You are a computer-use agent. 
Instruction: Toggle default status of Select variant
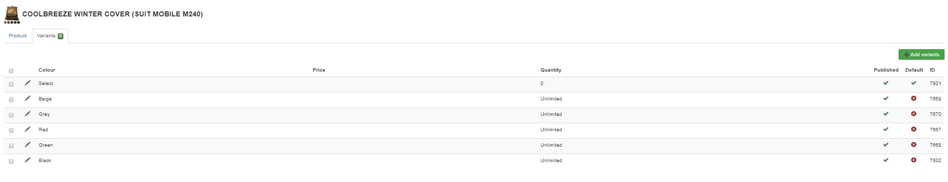pos(914,83)
